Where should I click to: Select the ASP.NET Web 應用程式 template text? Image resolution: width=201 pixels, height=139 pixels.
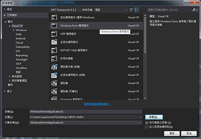point(74,50)
